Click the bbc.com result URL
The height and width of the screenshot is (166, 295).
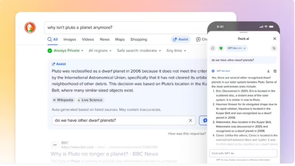pyautogui.click(x=110, y=147)
